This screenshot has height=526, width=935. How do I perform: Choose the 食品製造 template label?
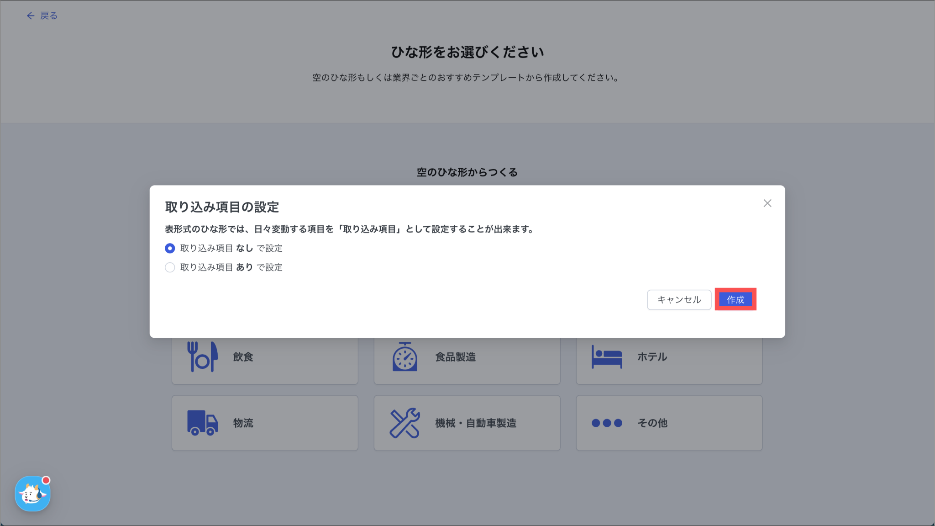coord(455,357)
